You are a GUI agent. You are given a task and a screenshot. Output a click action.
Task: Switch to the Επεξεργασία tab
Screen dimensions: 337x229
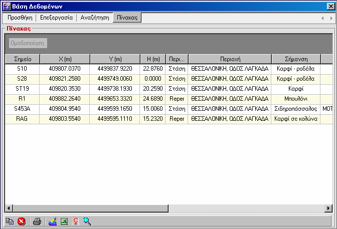click(x=57, y=18)
